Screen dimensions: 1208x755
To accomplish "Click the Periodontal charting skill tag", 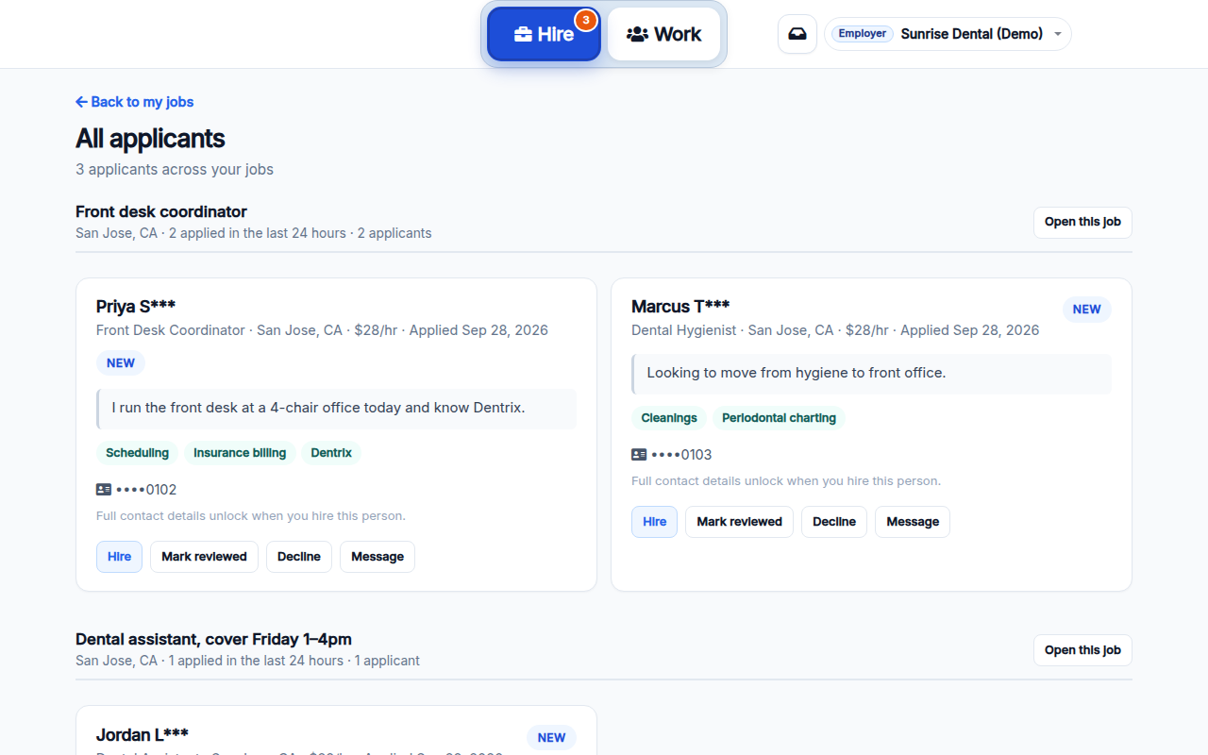I will (x=779, y=418).
